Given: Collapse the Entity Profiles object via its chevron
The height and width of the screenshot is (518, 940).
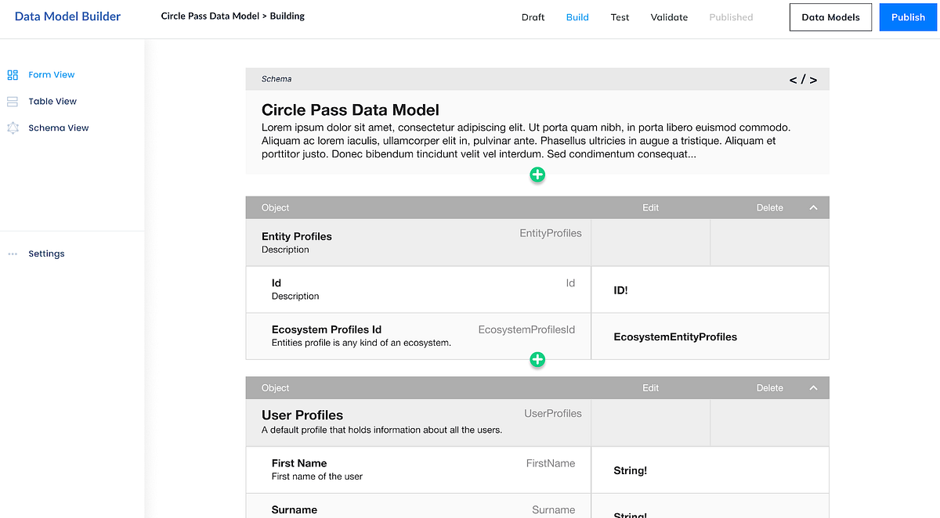Looking at the screenshot, I should 813,207.
